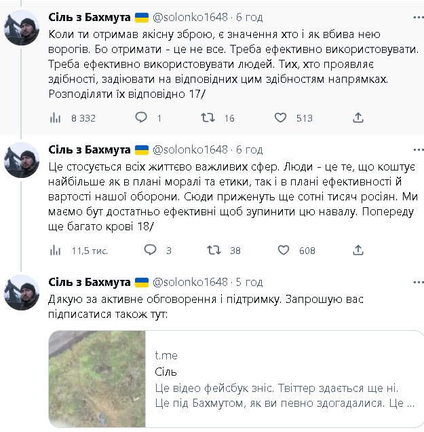Retweet the tweet ending with 17/
Screen dimensions: 424x432
point(208,118)
